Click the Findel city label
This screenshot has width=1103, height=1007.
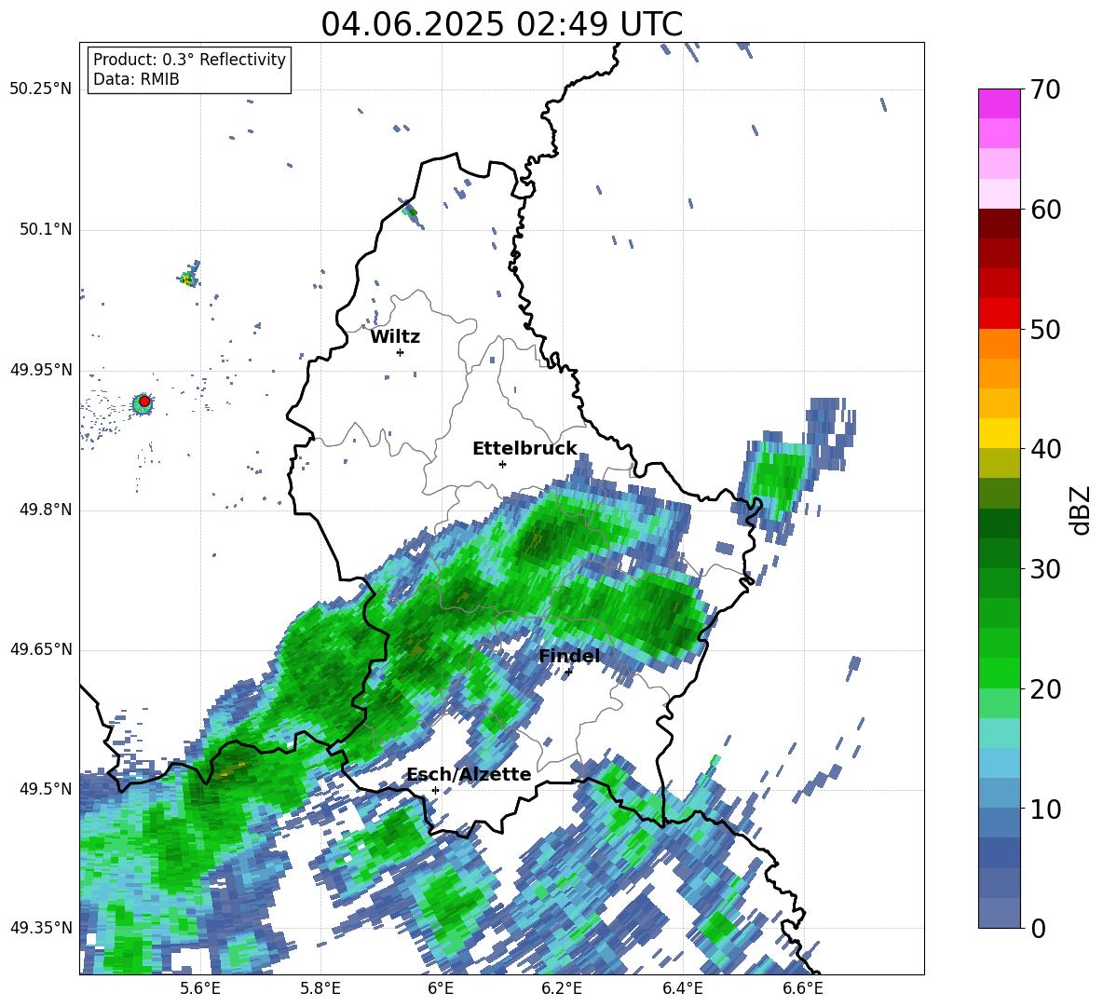(569, 656)
